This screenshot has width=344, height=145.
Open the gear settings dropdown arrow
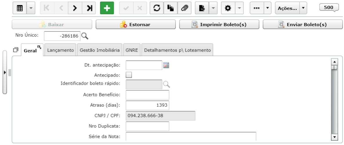point(239,8)
